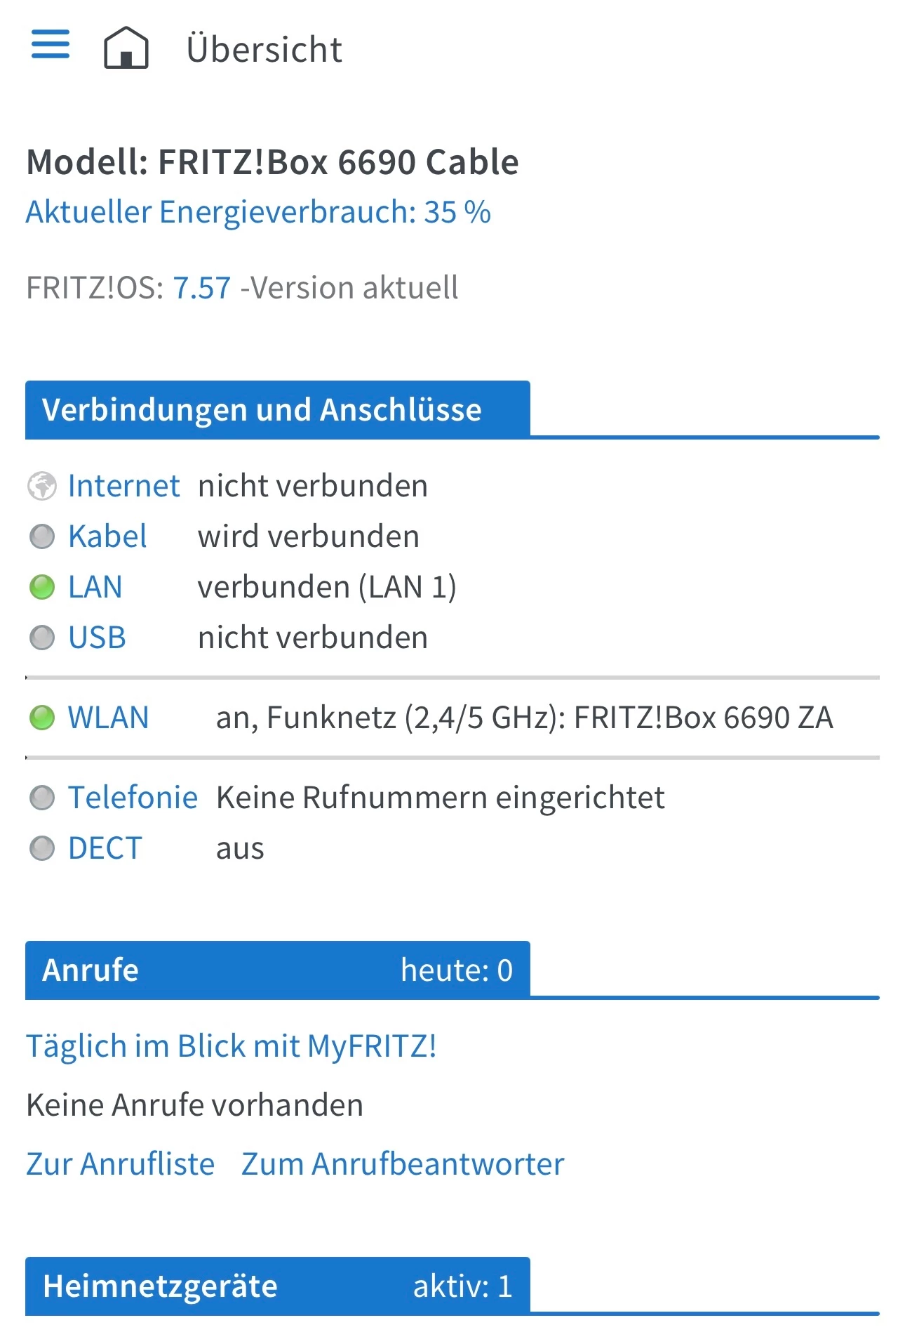Image resolution: width=905 pixels, height=1332 pixels.
Task: View current energy consumption details
Action: tap(258, 212)
